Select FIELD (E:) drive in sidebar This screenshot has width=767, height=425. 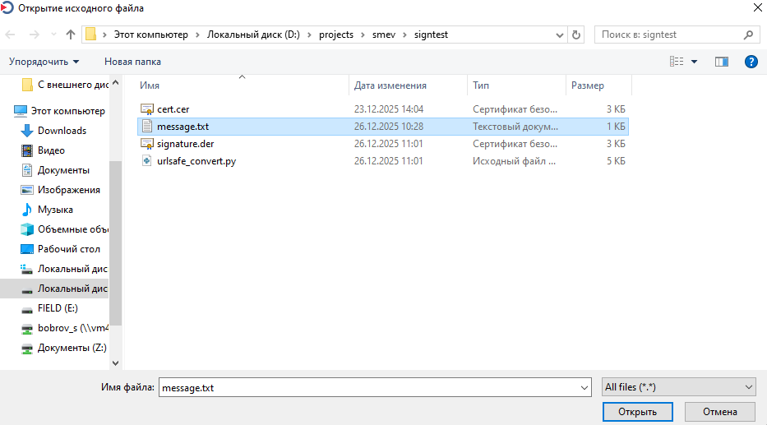coord(58,308)
